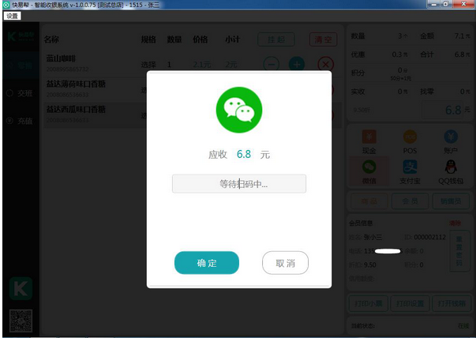This screenshot has height=338, width=476.
Task: Switch to the 会员 tab
Action: (410, 201)
